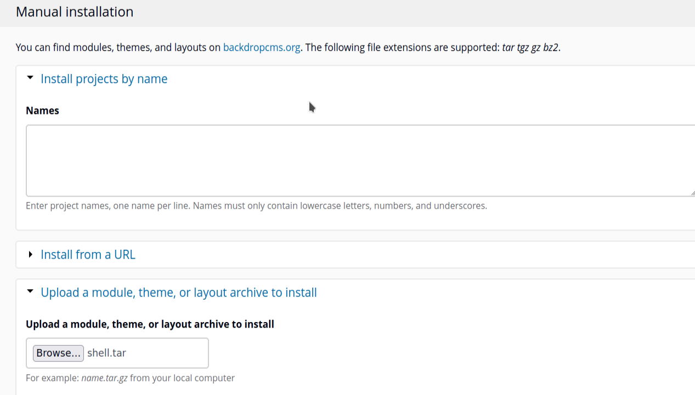Collapse the Install projects by name triangle
The width and height of the screenshot is (695, 395).
(x=30, y=78)
